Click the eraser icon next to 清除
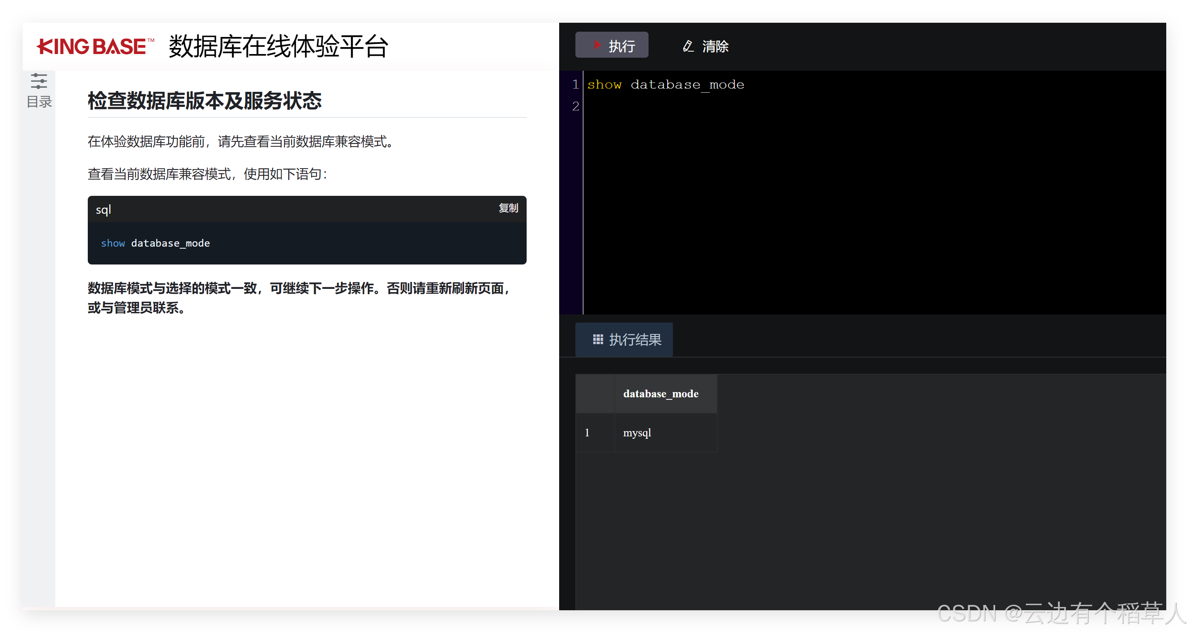The width and height of the screenshot is (1189, 633). (x=688, y=46)
